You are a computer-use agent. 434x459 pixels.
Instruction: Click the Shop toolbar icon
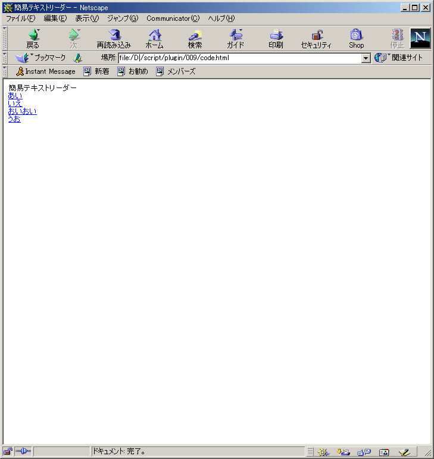pos(357,39)
